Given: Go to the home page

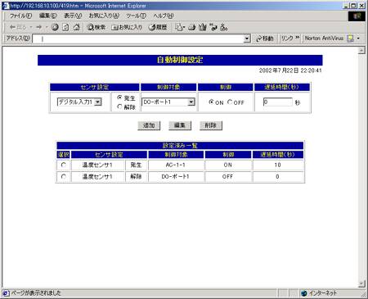Looking at the screenshot, I should point(77,27).
